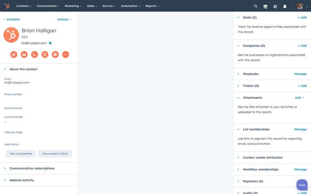Click the schedule meeting calendar icon
The width and height of the screenshot is (311, 194).
(55, 54)
